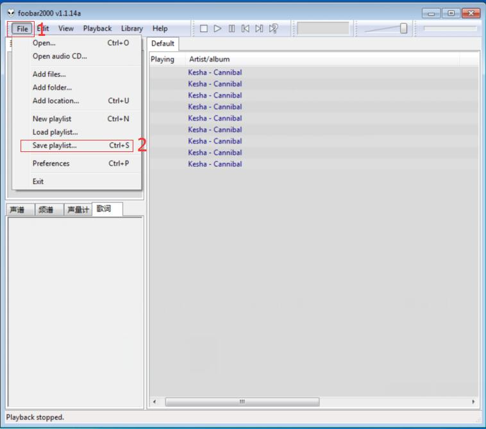Click the Pause button in toolbar
Image resolution: width=486 pixels, height=429 pixels.
point(231,29)
